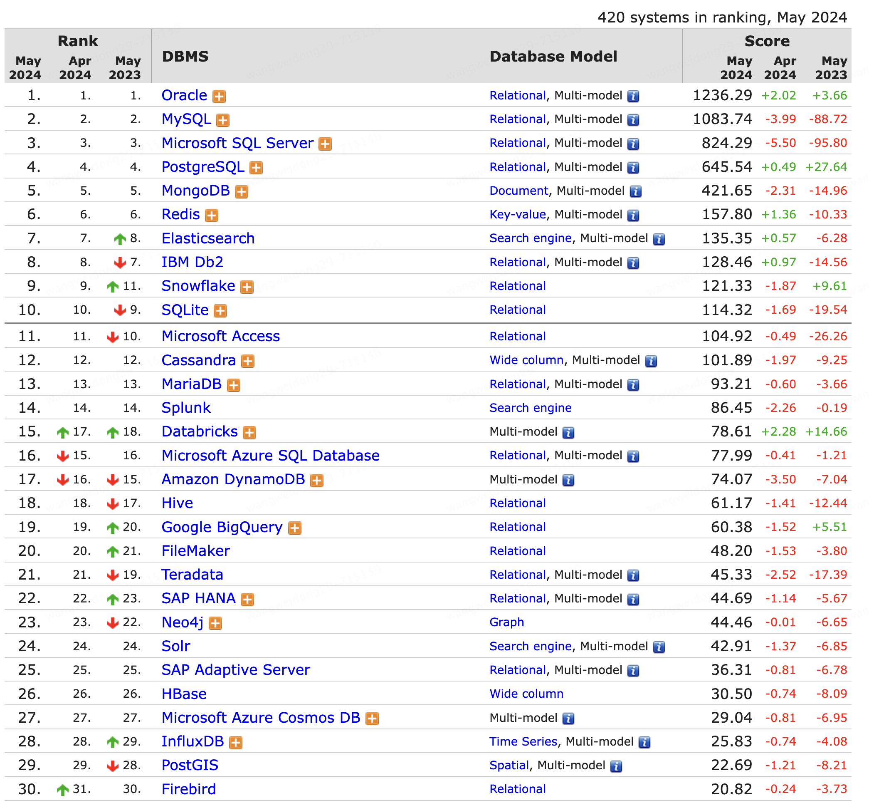Click the info icon in Elasticsearch's Multi-model entry

(x=659, y=239)
